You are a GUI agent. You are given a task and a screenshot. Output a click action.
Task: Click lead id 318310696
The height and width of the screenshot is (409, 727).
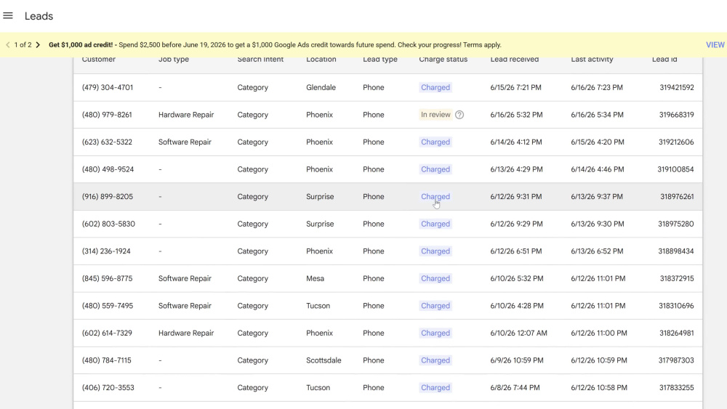(x=676, y=306)
